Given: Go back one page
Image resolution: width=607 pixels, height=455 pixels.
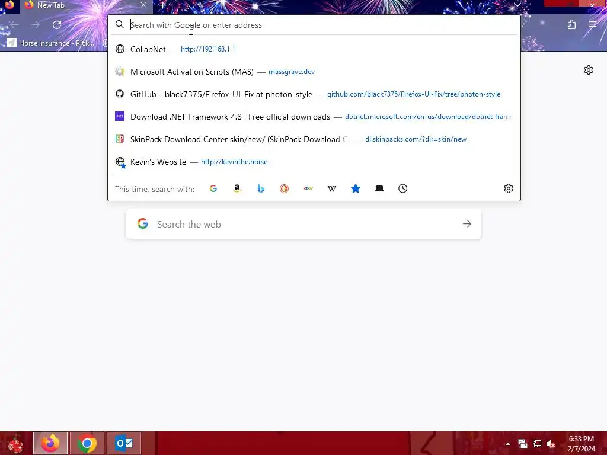Looking at the screenshot, I should [x=14, y=25].
